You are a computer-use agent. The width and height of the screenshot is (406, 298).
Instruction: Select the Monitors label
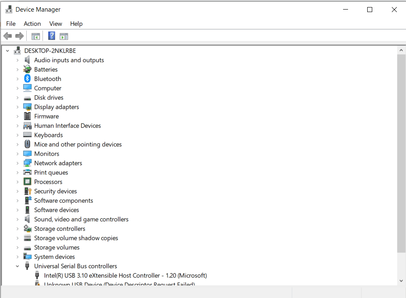[47, 154]
